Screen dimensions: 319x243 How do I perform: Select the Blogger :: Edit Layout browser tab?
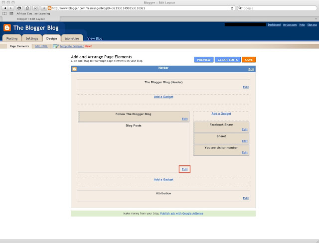(x=31, y=19)
